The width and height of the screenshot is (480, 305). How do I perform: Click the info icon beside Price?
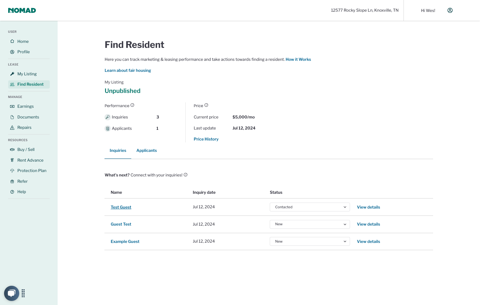tap(206, 105)
